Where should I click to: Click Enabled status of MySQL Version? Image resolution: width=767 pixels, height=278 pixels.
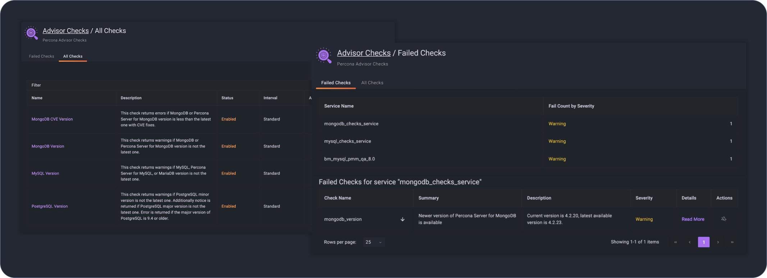point(228,173)
